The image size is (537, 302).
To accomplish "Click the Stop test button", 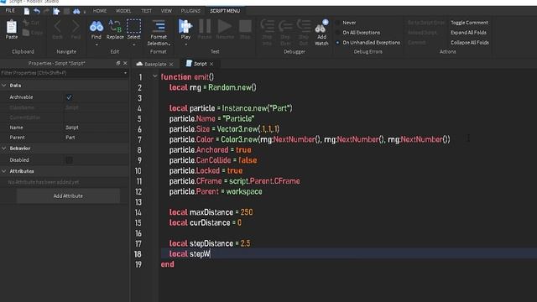I will [x=245, y=26].
